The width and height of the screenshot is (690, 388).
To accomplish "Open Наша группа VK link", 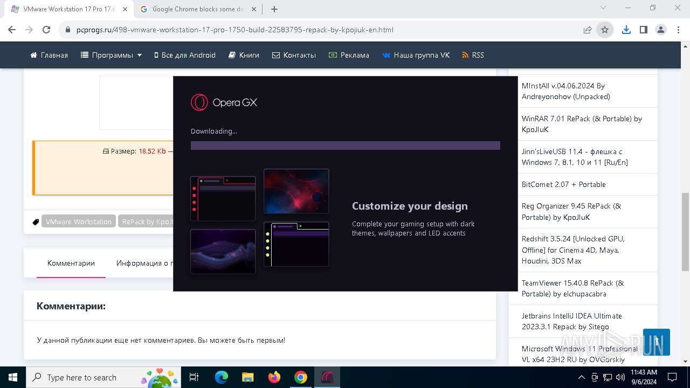I will click(x=416, y=55).
